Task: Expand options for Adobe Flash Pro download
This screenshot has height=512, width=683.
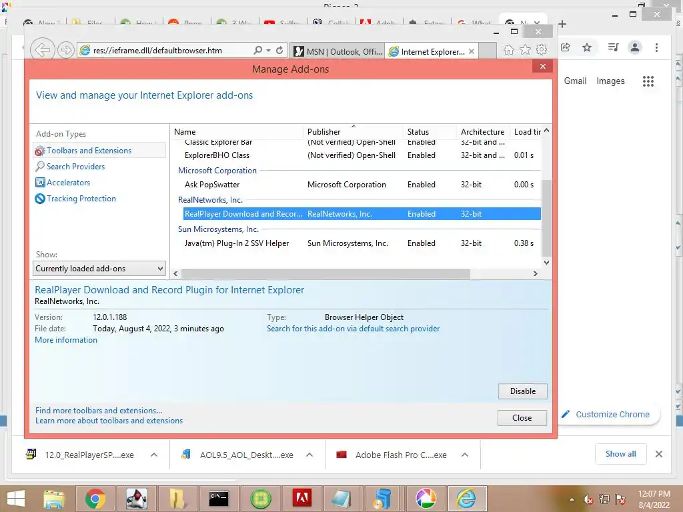Action: pyautogui.click(x=465, y=455)
